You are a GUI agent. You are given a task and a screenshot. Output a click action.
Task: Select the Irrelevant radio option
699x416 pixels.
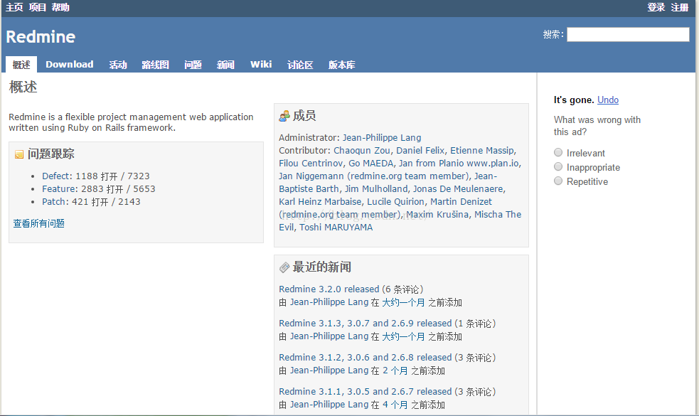[x=558, y=152]
